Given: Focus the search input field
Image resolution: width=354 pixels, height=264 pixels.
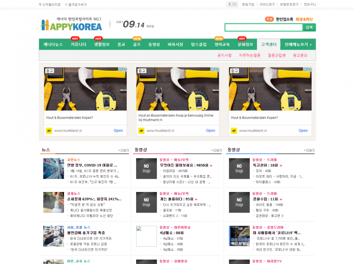Looking at the screenshot, I should click(263, 28).
